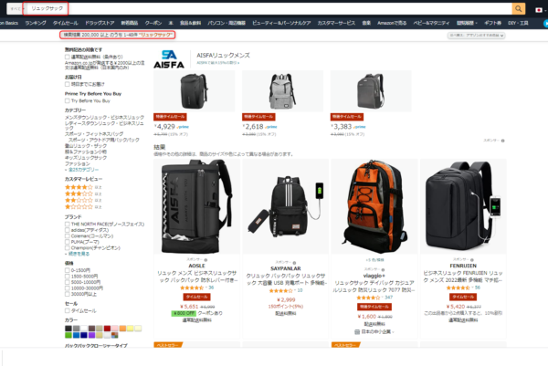
Task: Click the SAYPANLAR product star rating
Action: tap(281, 290)
